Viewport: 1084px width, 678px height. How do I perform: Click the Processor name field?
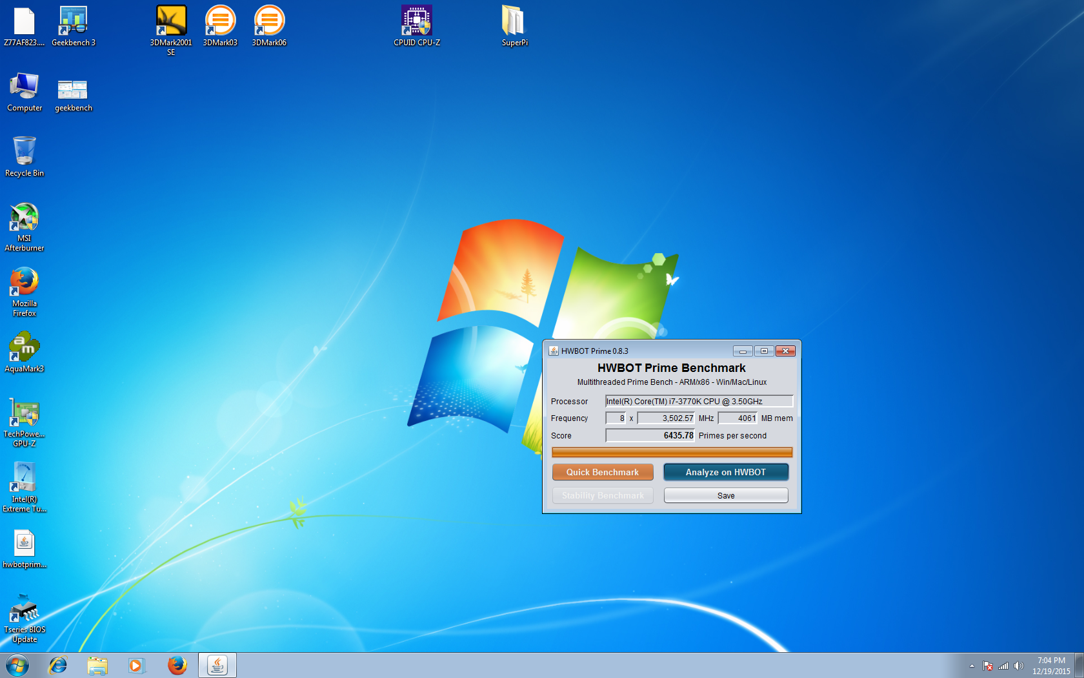pyautogui.click(x=699, y=401)
